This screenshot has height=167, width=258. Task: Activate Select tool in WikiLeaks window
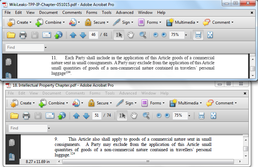pyautogui.click(x=119, y=35)
